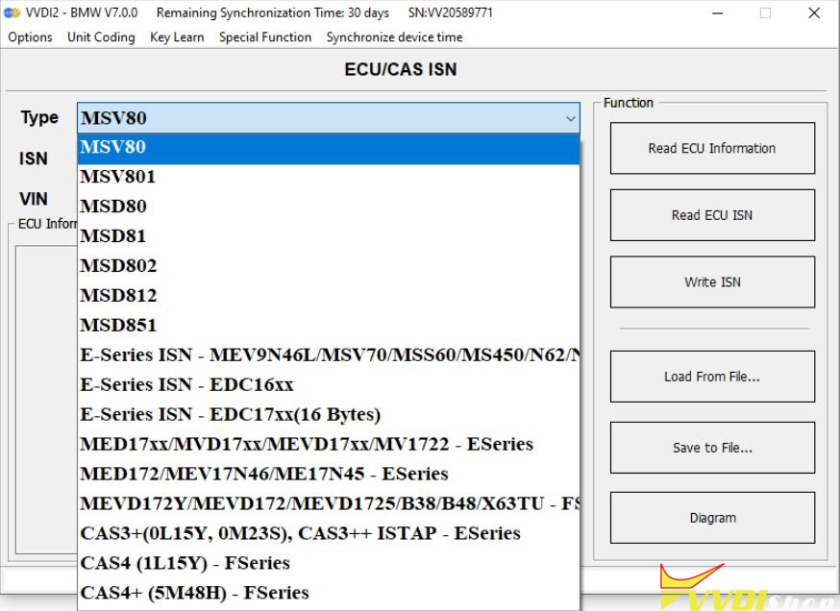Choose MSD81 from the type list
Viewport: 840px width, 611px height.
[329, 236]
